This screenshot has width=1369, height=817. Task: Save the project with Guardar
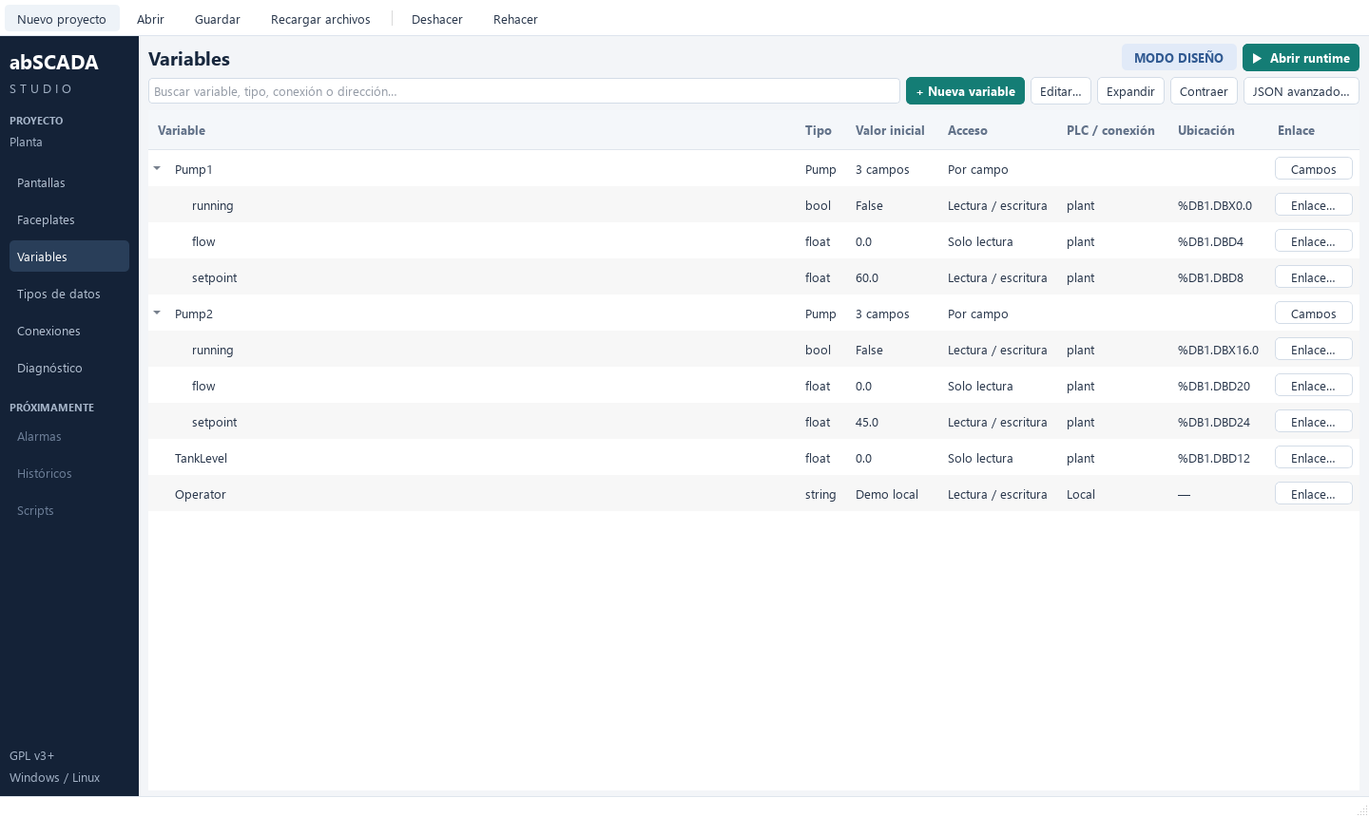coord(218,19)
